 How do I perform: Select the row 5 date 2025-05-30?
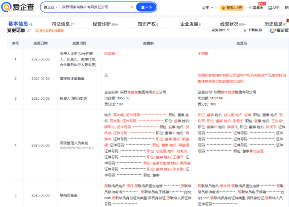(40, 195)
